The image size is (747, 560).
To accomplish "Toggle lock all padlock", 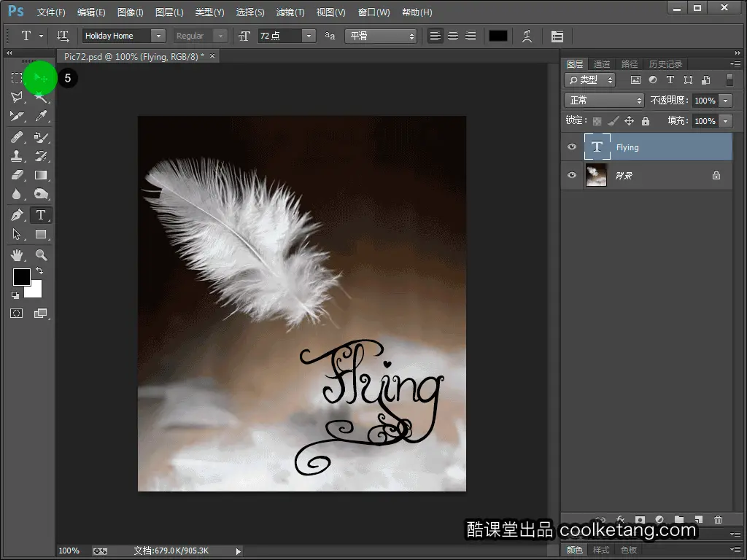I will click(646, 121).
